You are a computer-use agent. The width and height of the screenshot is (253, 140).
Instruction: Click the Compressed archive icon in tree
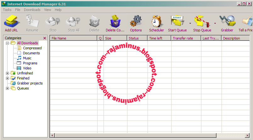tap(19, 48)
